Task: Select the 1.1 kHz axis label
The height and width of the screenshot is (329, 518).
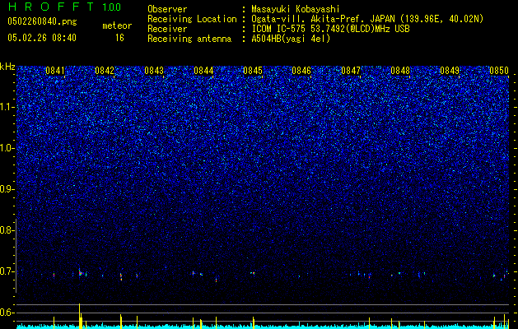Action: [7, 107]
